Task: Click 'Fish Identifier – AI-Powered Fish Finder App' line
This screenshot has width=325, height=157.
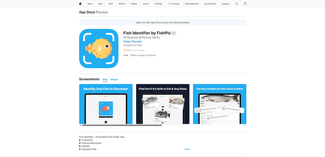Action: point(102,137)
